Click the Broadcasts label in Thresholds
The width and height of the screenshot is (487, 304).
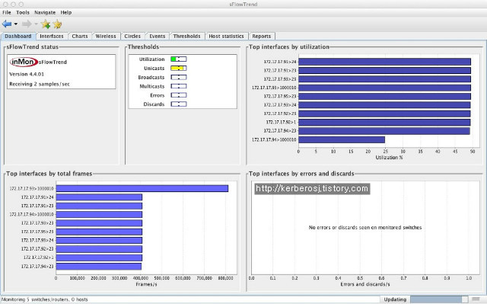point(151,77)
